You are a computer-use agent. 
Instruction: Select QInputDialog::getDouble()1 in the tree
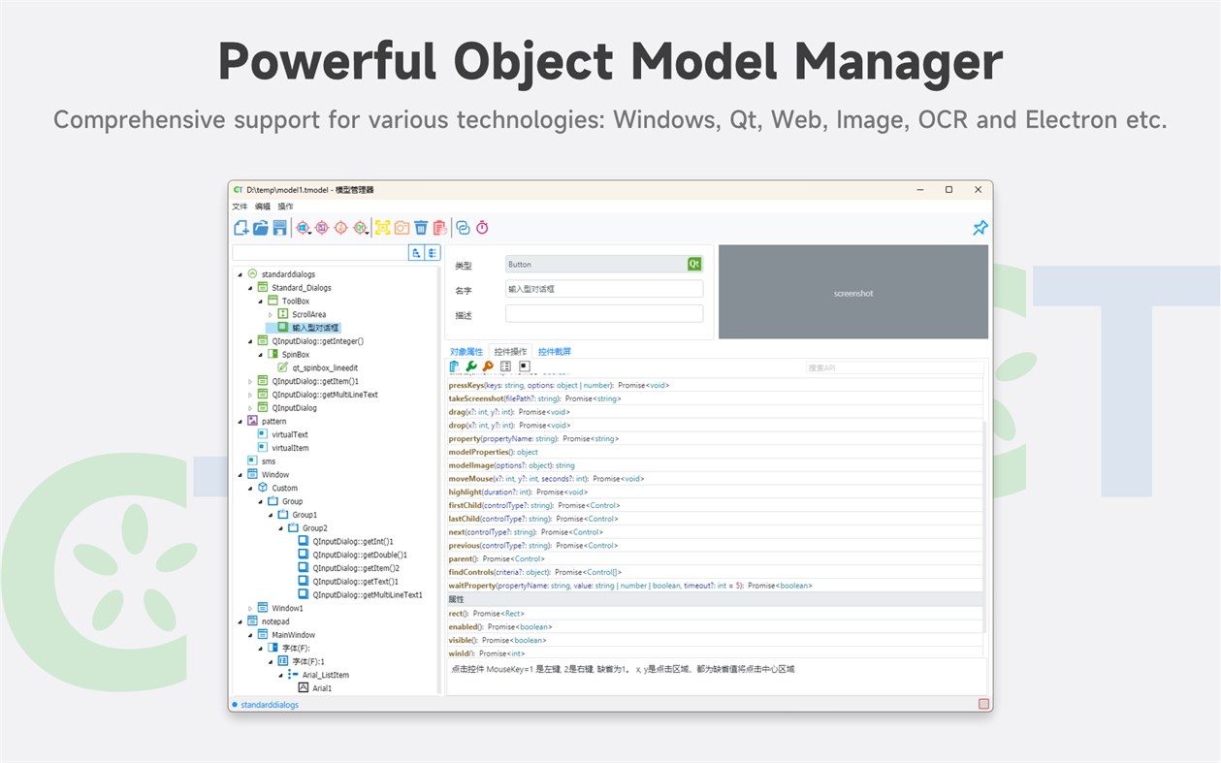[360, 555]
